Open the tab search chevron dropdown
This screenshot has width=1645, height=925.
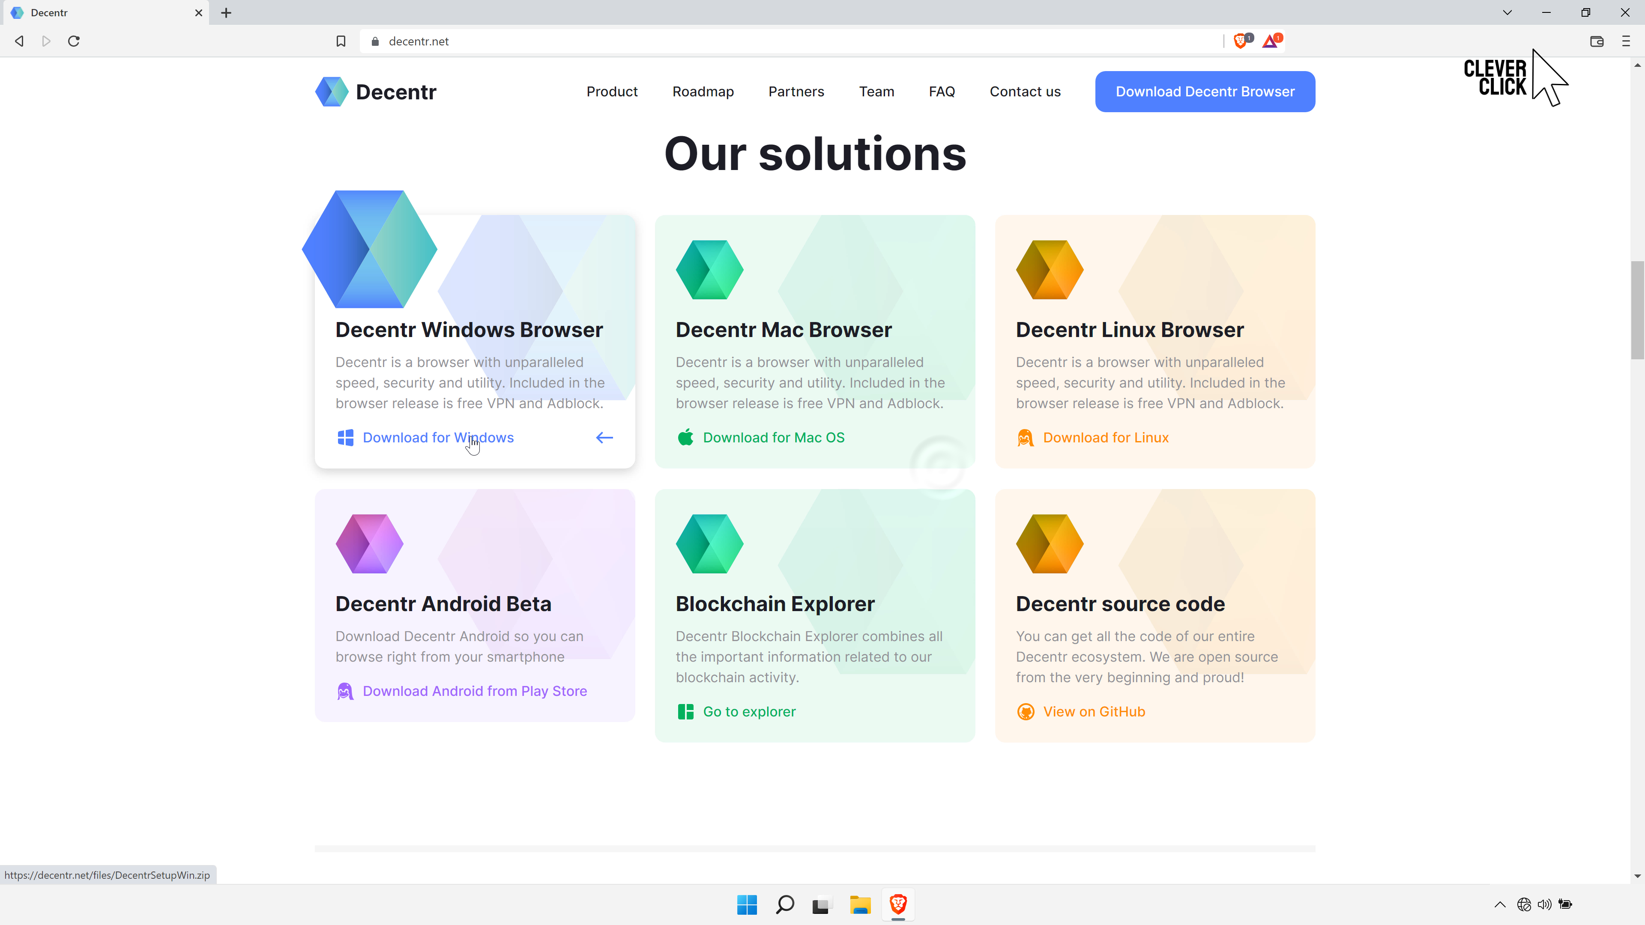(x=1507, y=13)
